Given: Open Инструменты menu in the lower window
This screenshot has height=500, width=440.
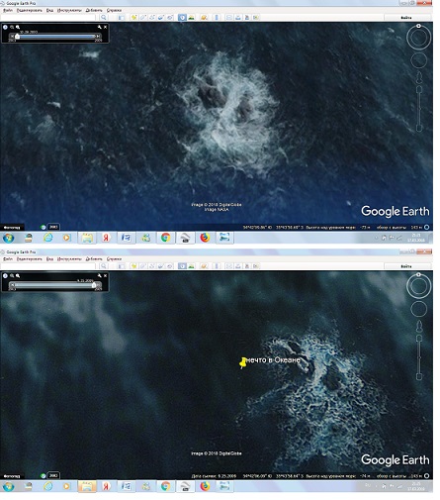Looking at the screenshot, I should pos(69,259).
